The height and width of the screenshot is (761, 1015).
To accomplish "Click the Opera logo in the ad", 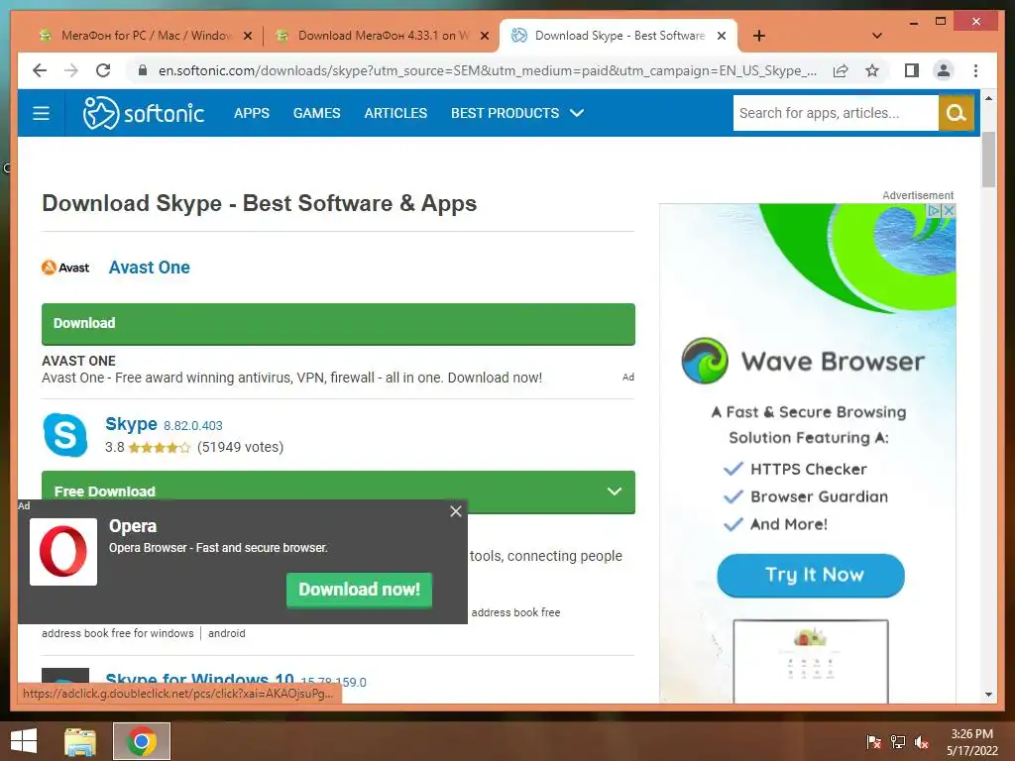I will pyautogui.click(x=63, y=551).
